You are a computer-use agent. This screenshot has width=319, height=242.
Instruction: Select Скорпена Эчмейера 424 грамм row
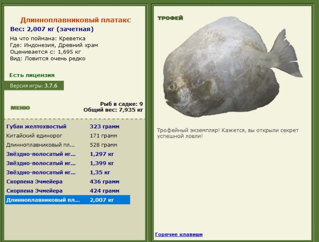[x=67, y=190]
